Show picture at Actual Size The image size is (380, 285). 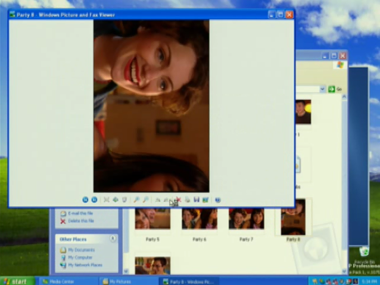pos(116,200)
